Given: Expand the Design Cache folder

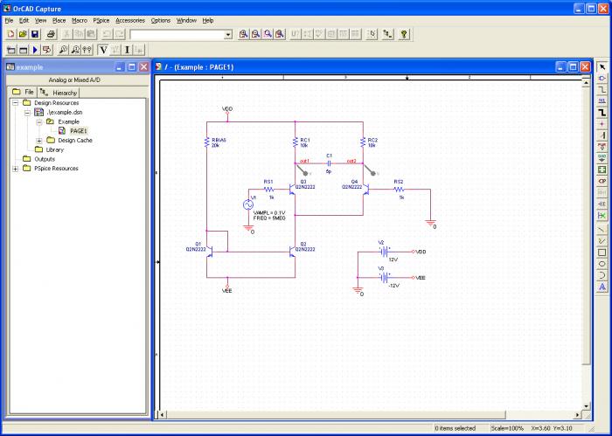Looking at the screenshot, I should [x=38, y=141].
